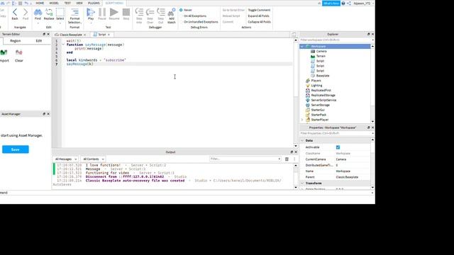454x255 pixels.
Task: Select Lighting in the Explorer tree
Action: [316, 86]
